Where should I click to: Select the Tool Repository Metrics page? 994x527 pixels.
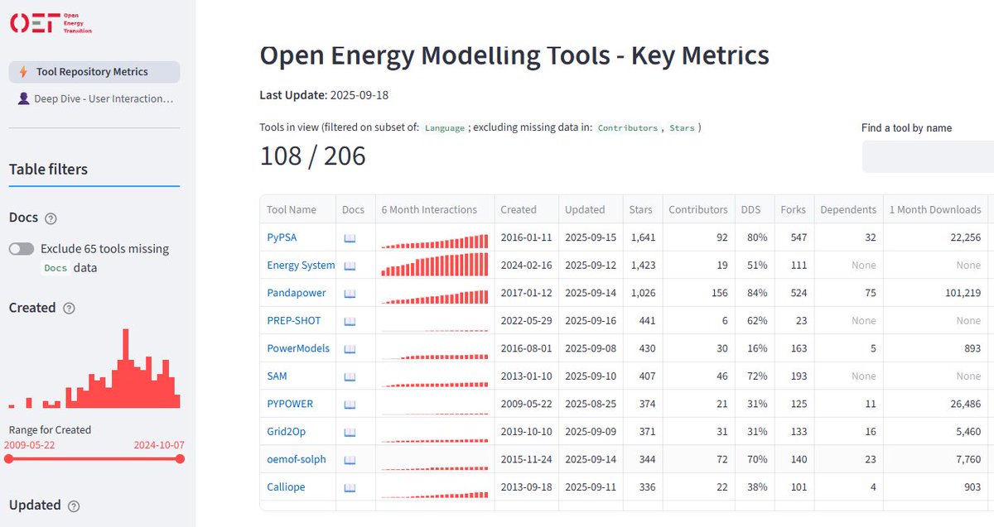pyautogui.click(x=94, y=72)
